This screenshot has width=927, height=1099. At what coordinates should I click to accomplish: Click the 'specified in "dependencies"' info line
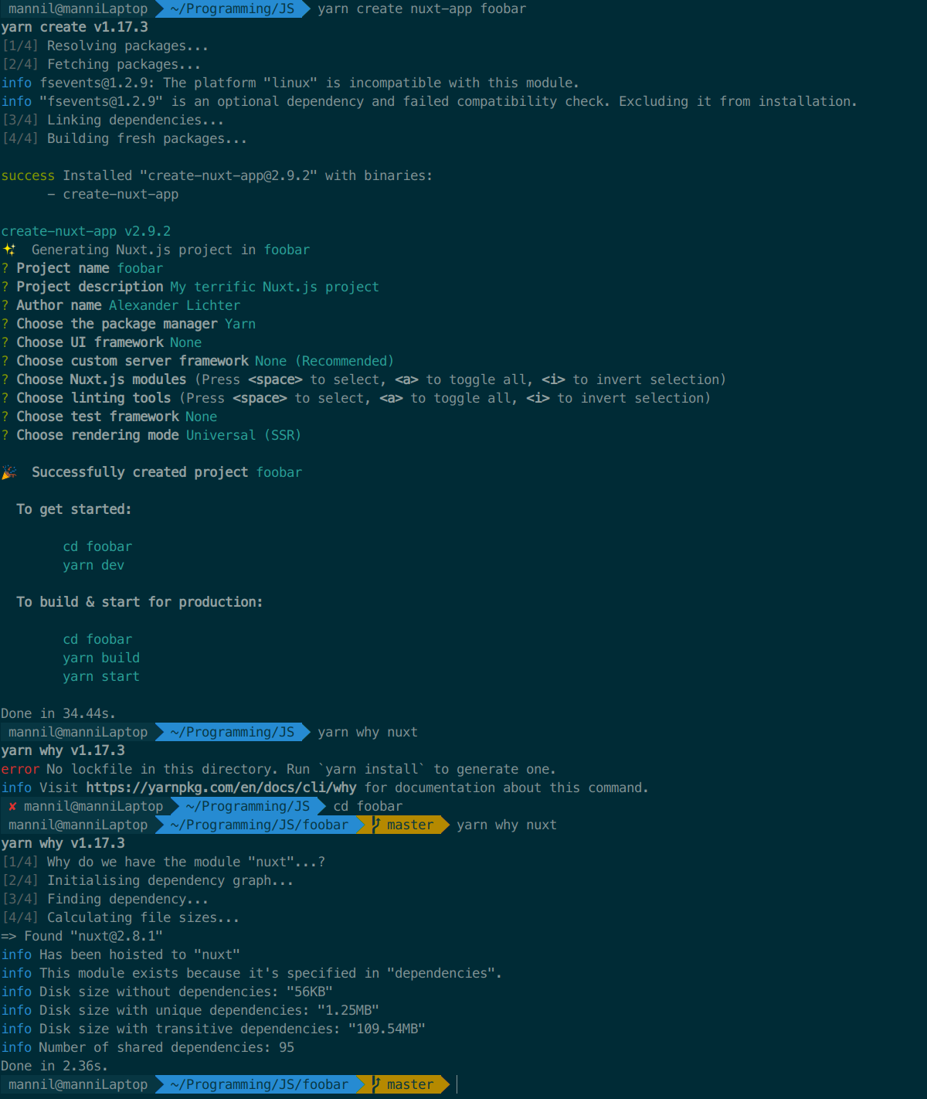[251, 973]
